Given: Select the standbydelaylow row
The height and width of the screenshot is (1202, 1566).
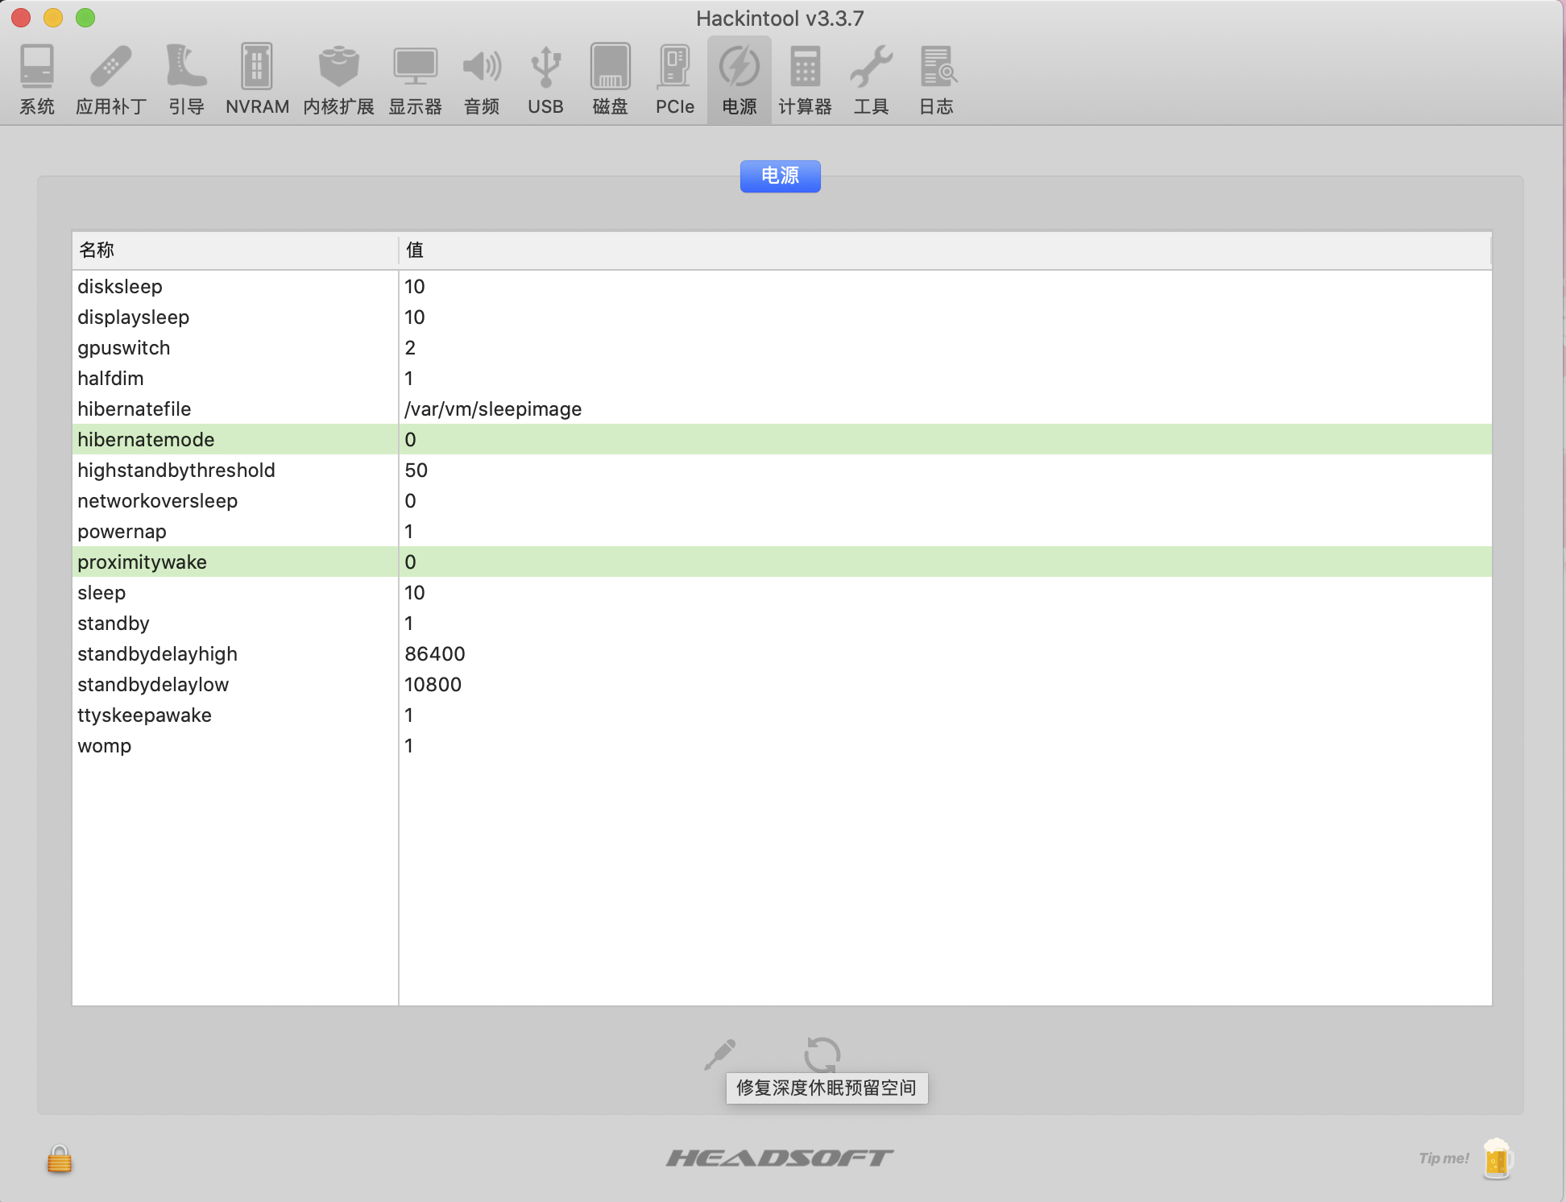Looking at the screenshot, I should (x=781, y=684).
